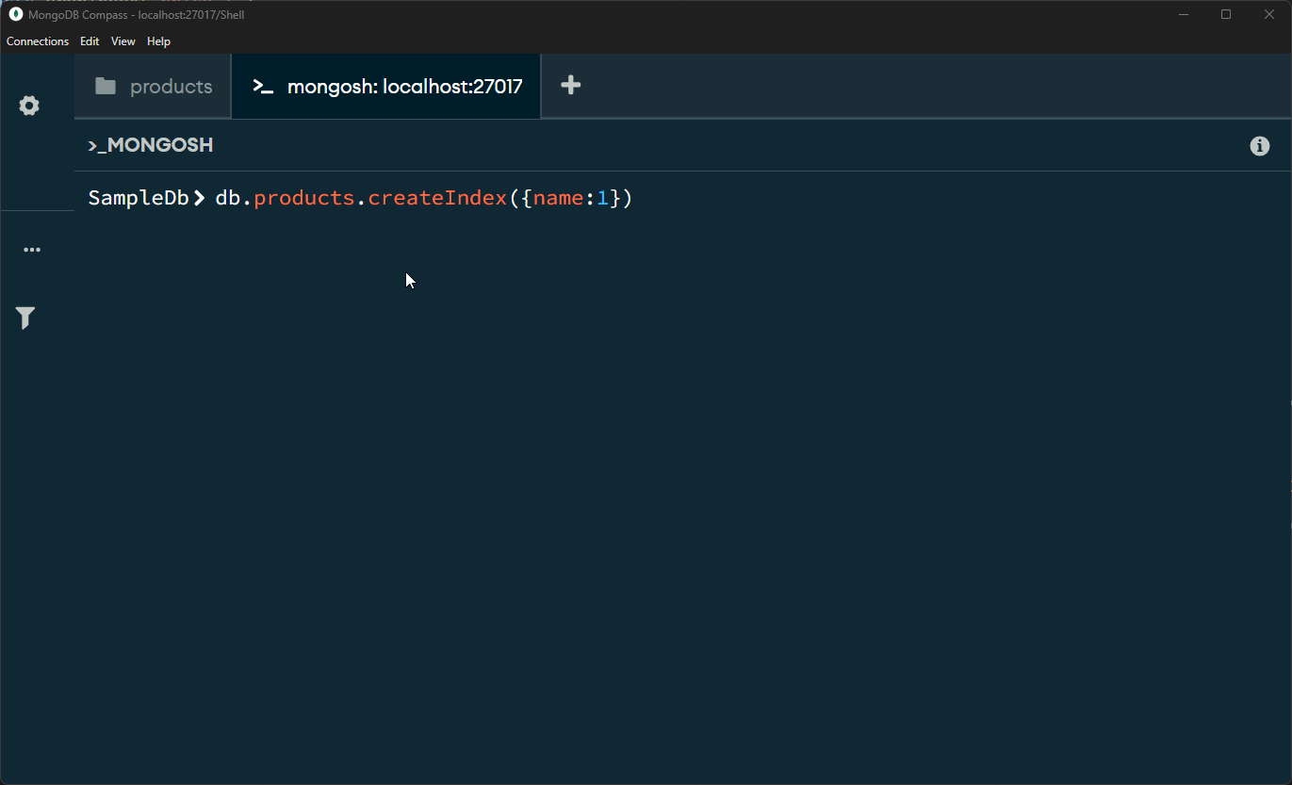This screenshot has width=1292, height=785.
Task: Open the Edit menu
Action: click(90, 41)
